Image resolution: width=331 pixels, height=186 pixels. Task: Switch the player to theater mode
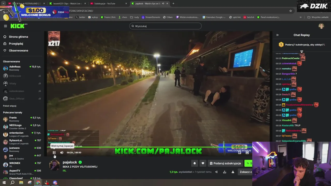tap(247, 152)
